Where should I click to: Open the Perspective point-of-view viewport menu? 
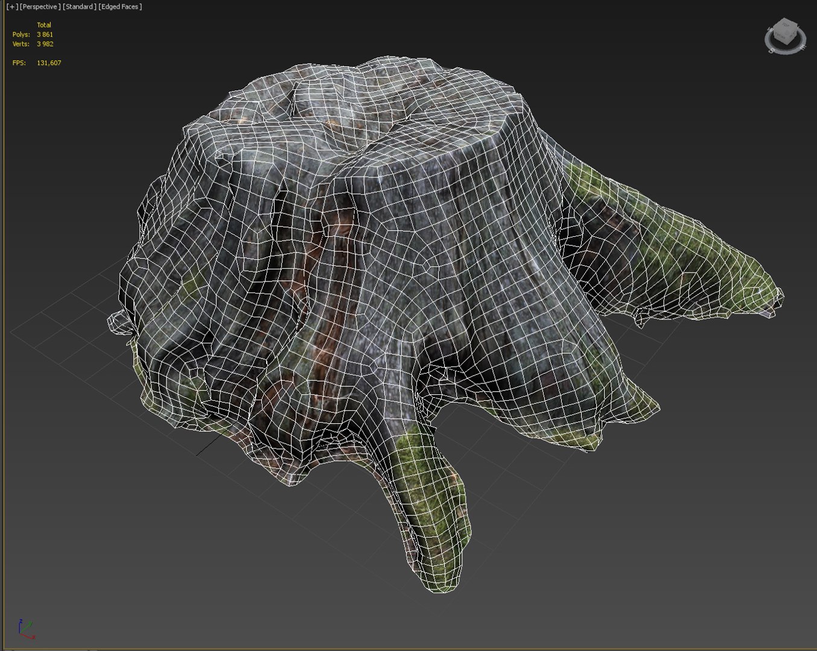point(40,7)
